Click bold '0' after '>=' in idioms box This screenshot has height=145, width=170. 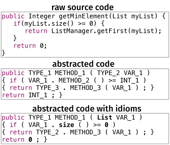pyautogui.click(x=106, y=125)
